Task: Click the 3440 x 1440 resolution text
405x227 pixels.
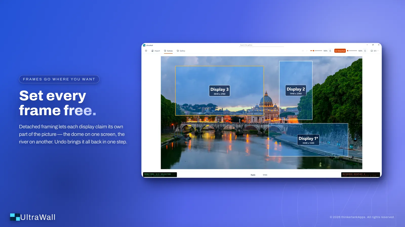Action: (308, 143)
